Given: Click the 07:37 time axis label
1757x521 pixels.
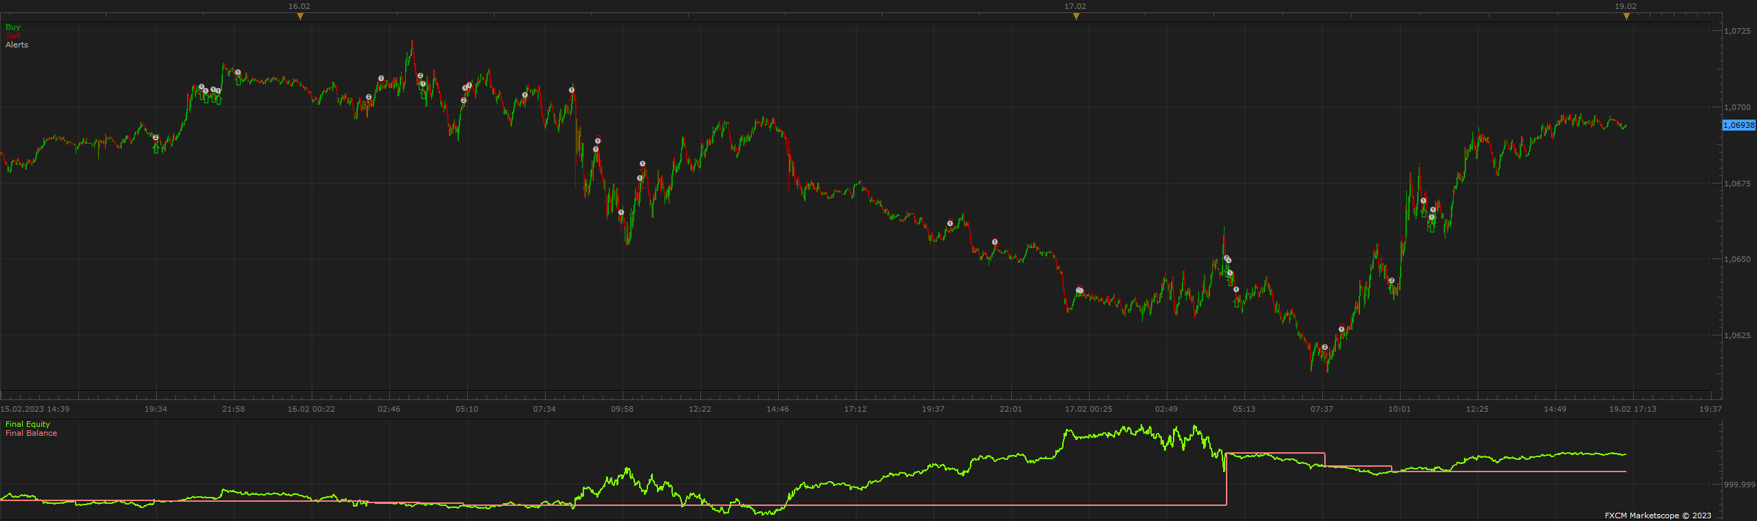Looking at the screenshot, I should coord(1322,409).
